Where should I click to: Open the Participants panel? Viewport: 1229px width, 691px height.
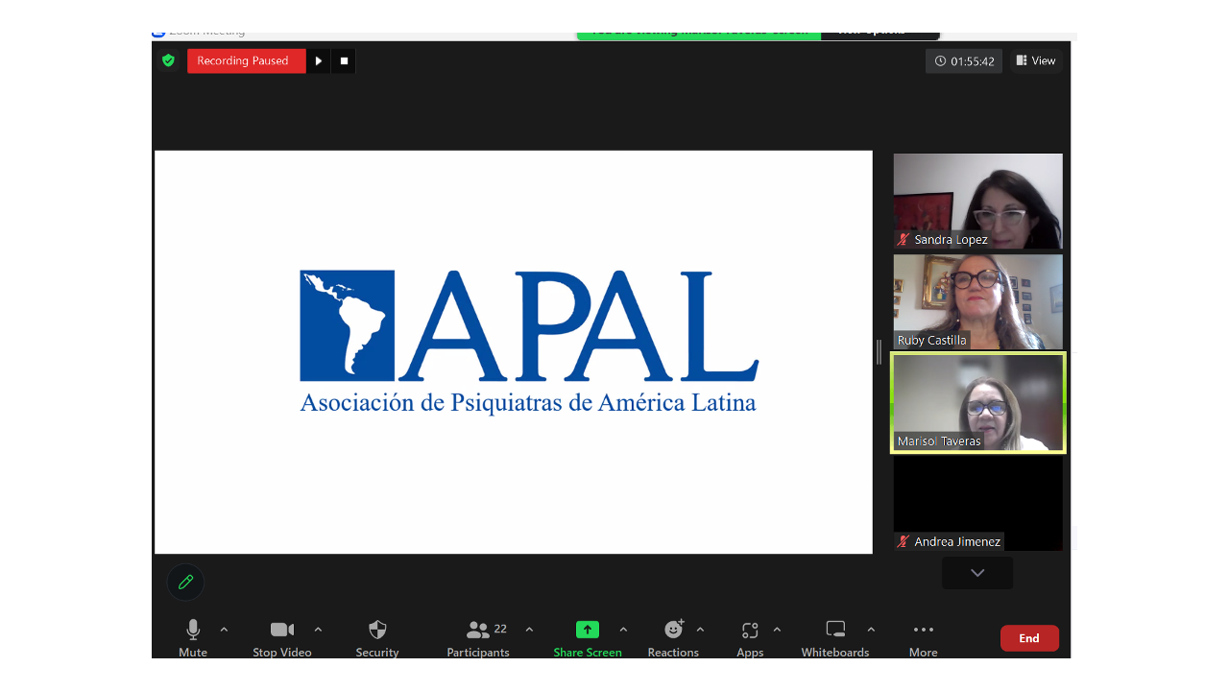click(478, 638)
